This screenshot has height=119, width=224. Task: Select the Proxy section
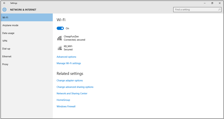[27, 64]
